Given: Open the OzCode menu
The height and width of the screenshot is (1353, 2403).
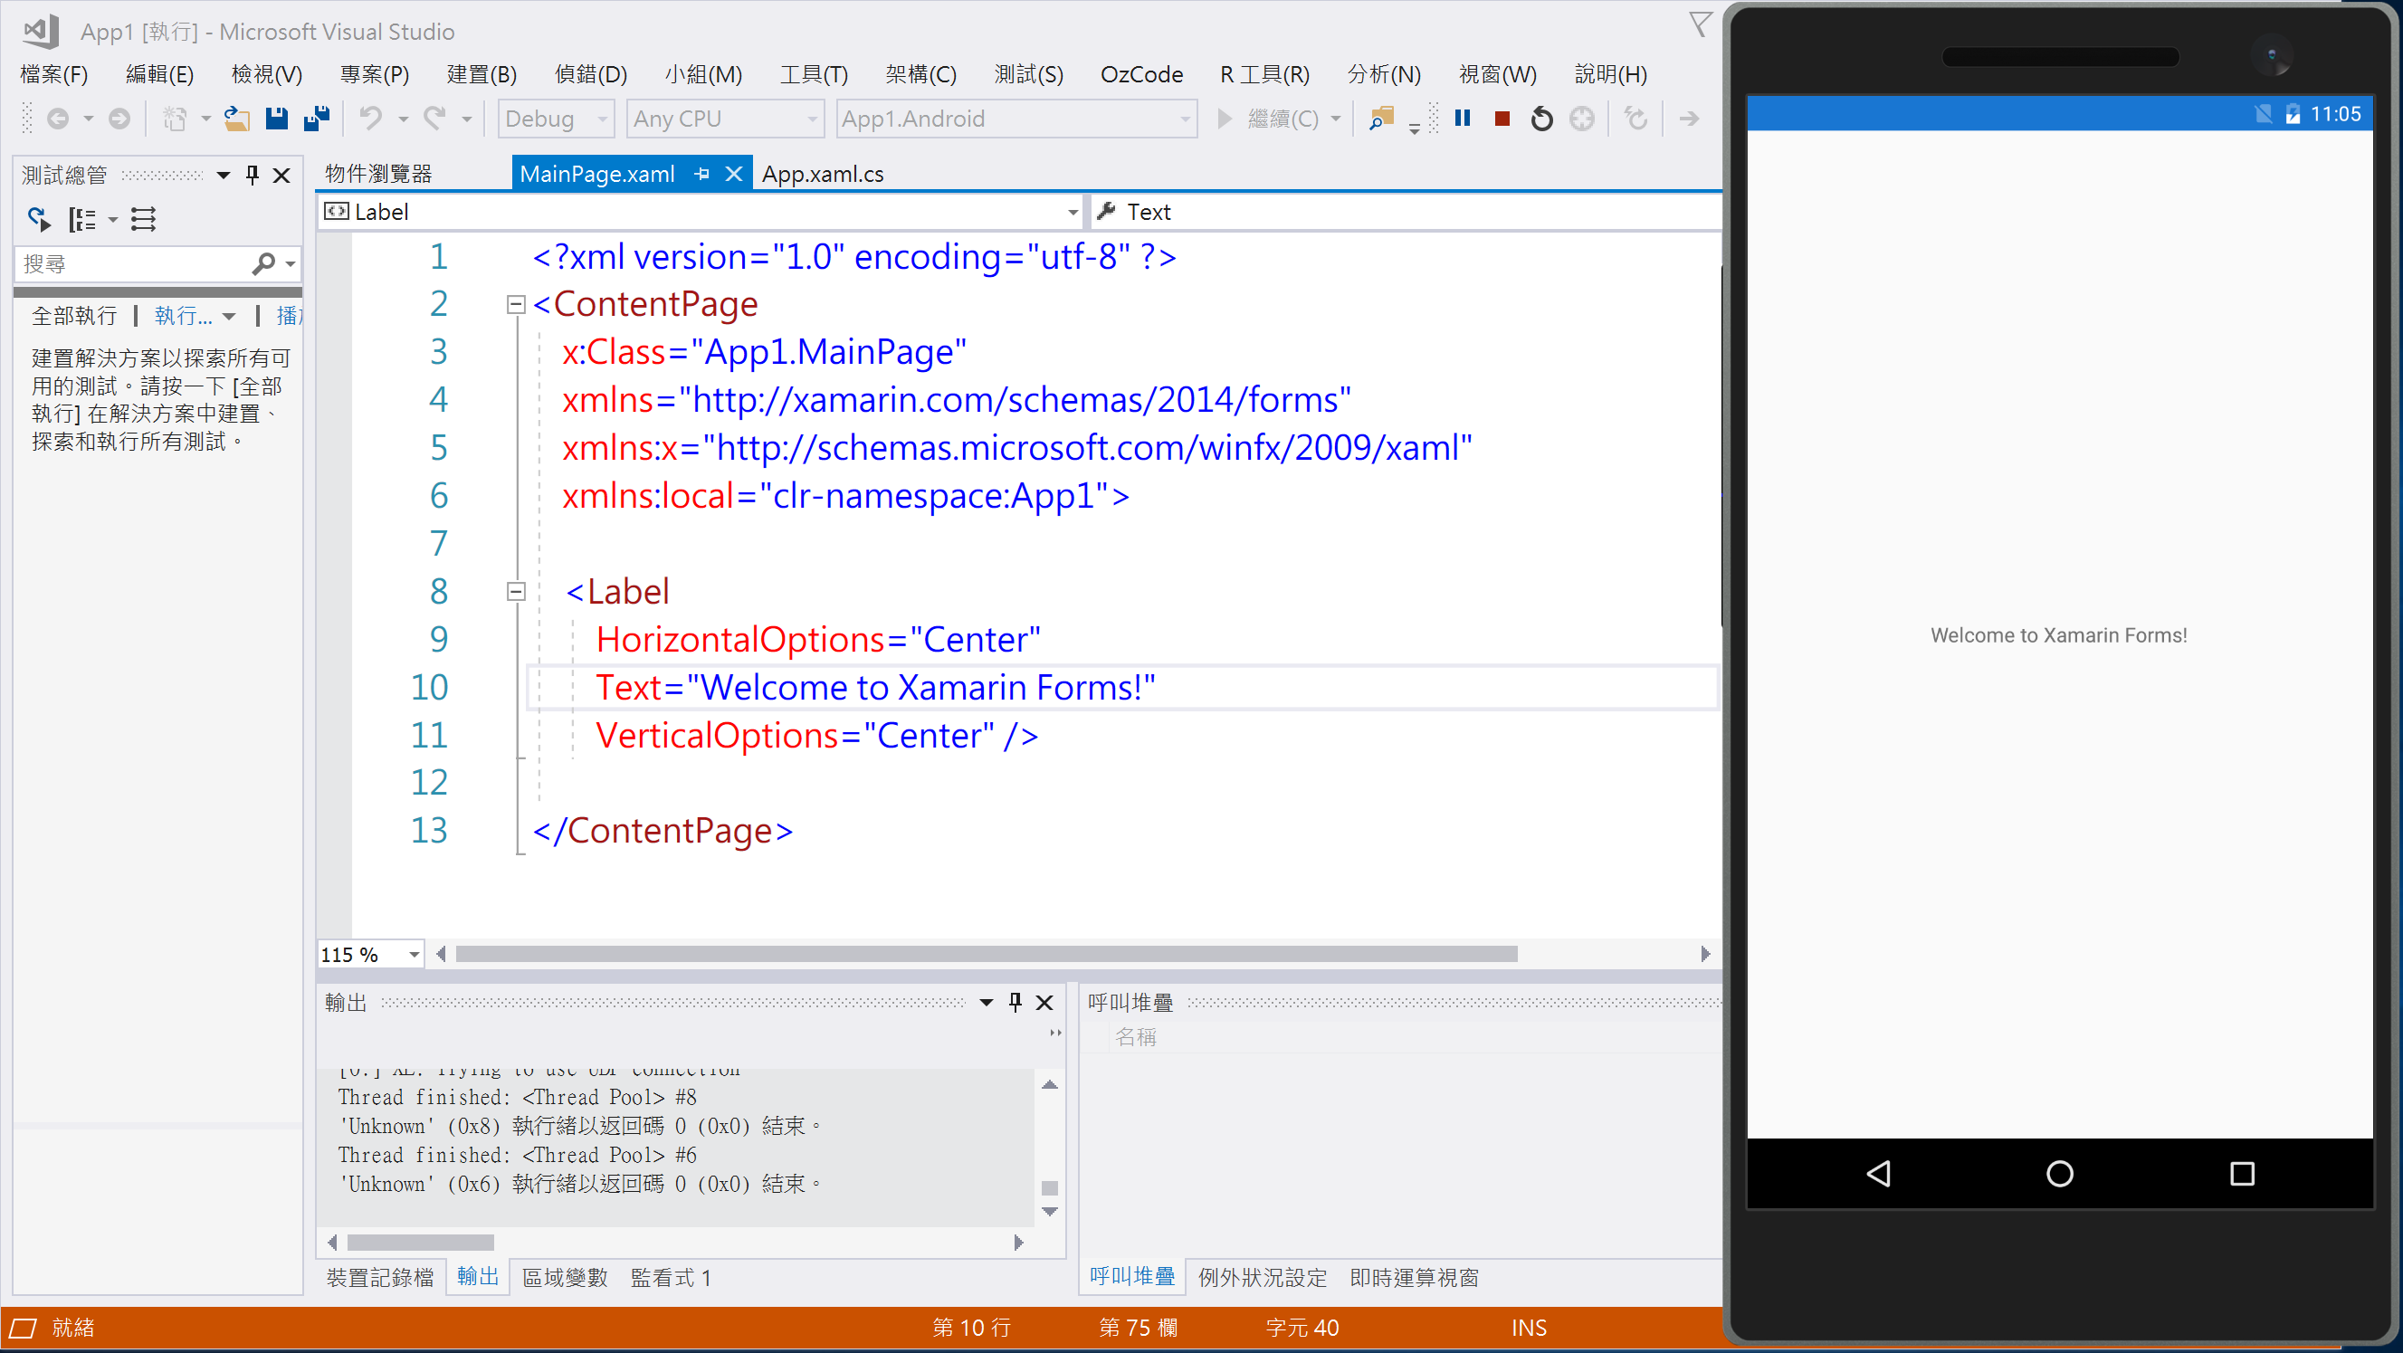Looking at the screenshot, I should coord(1142,73).
